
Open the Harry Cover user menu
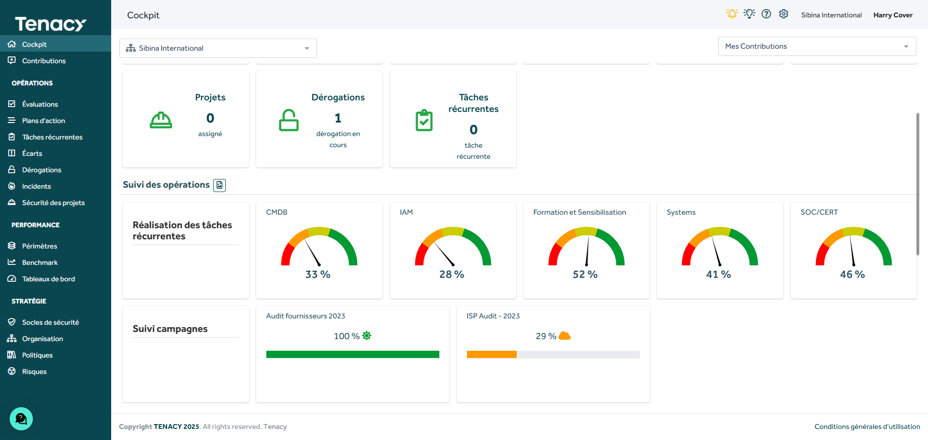893,15
